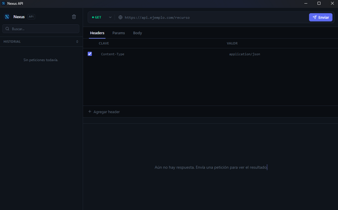Click the 'Aún no hay respuesta' message

(x=211, y=167)
